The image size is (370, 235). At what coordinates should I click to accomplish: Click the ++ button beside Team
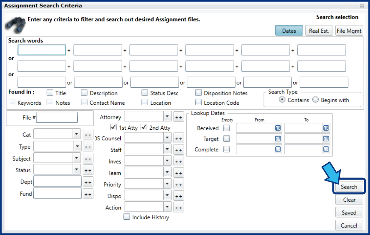179,173
